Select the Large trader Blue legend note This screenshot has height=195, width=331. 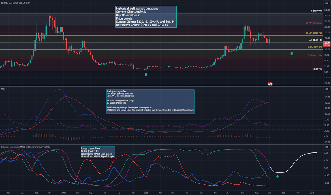[x=98, y=152]
